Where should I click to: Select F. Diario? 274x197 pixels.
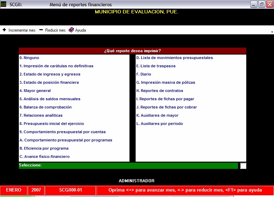144,74
